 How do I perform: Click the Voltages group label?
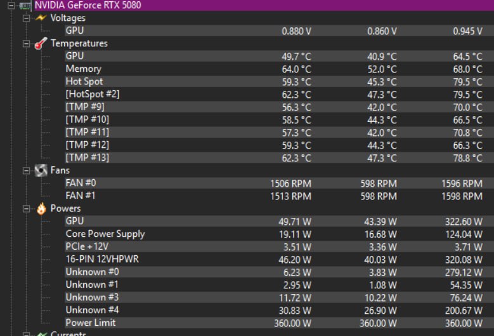pyautogui.click(x=68, y=18)
